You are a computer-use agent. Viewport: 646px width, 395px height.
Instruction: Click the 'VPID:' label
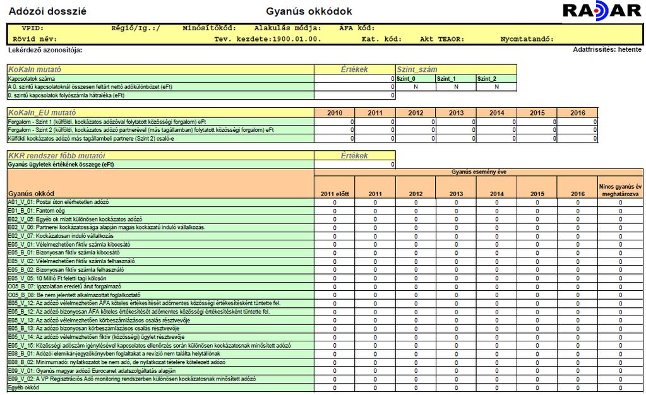[x=33, y=28]
